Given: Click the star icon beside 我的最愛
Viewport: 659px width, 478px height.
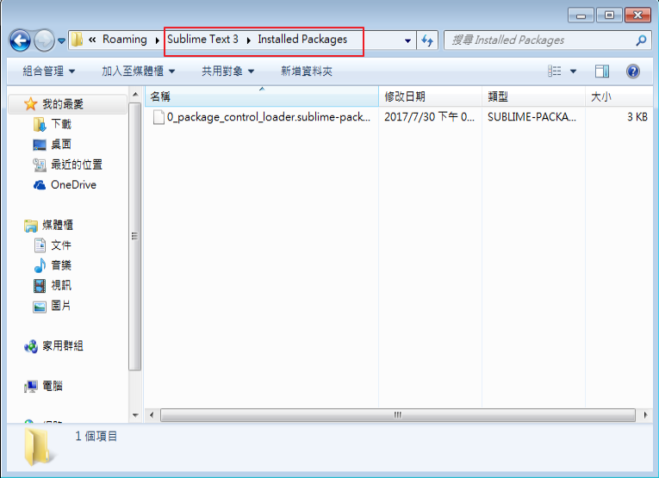Looking at the screenshot, I should pyautogui.click(x=31, y=103).
